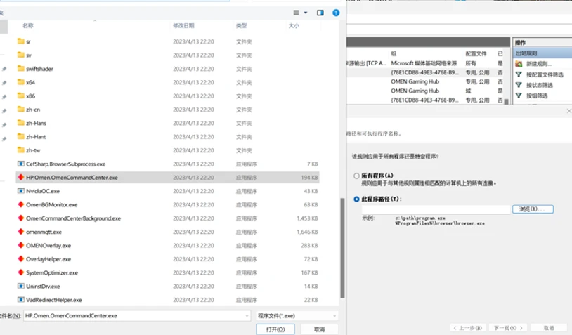Click the 194 KB size cell
This screenshot has width=572, height=335.
coord(309,178)
